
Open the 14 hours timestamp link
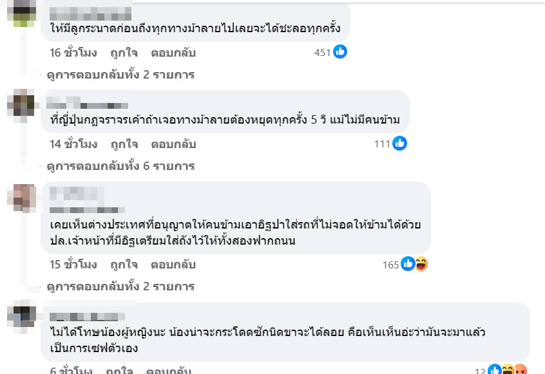[73, 144]
